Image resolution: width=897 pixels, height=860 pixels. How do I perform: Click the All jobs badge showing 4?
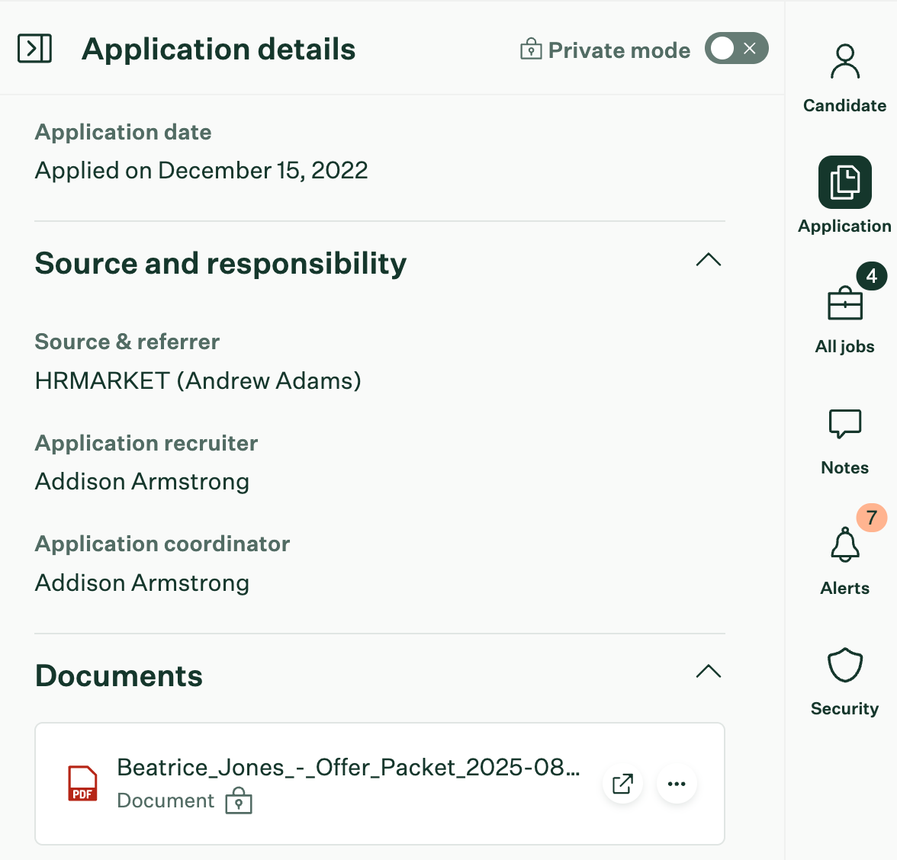(x=872, y=277)
